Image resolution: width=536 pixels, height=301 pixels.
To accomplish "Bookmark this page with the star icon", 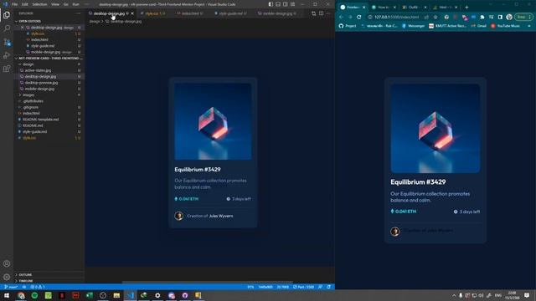I will 435,17.
